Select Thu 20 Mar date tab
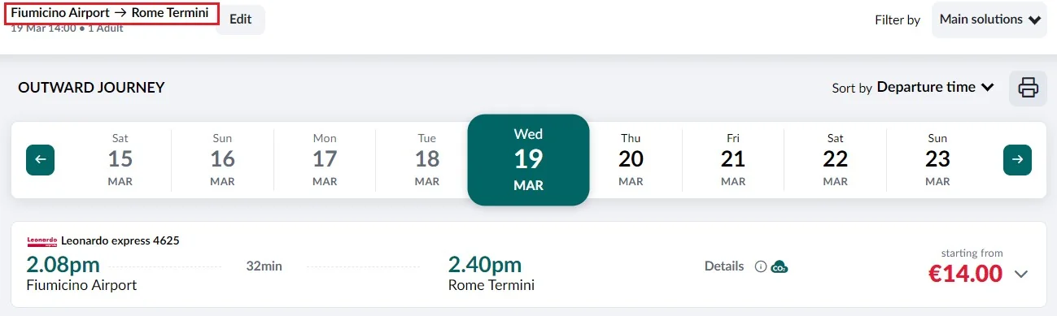The height and width of the screenshot is (316, 1057). coord(631,160)
